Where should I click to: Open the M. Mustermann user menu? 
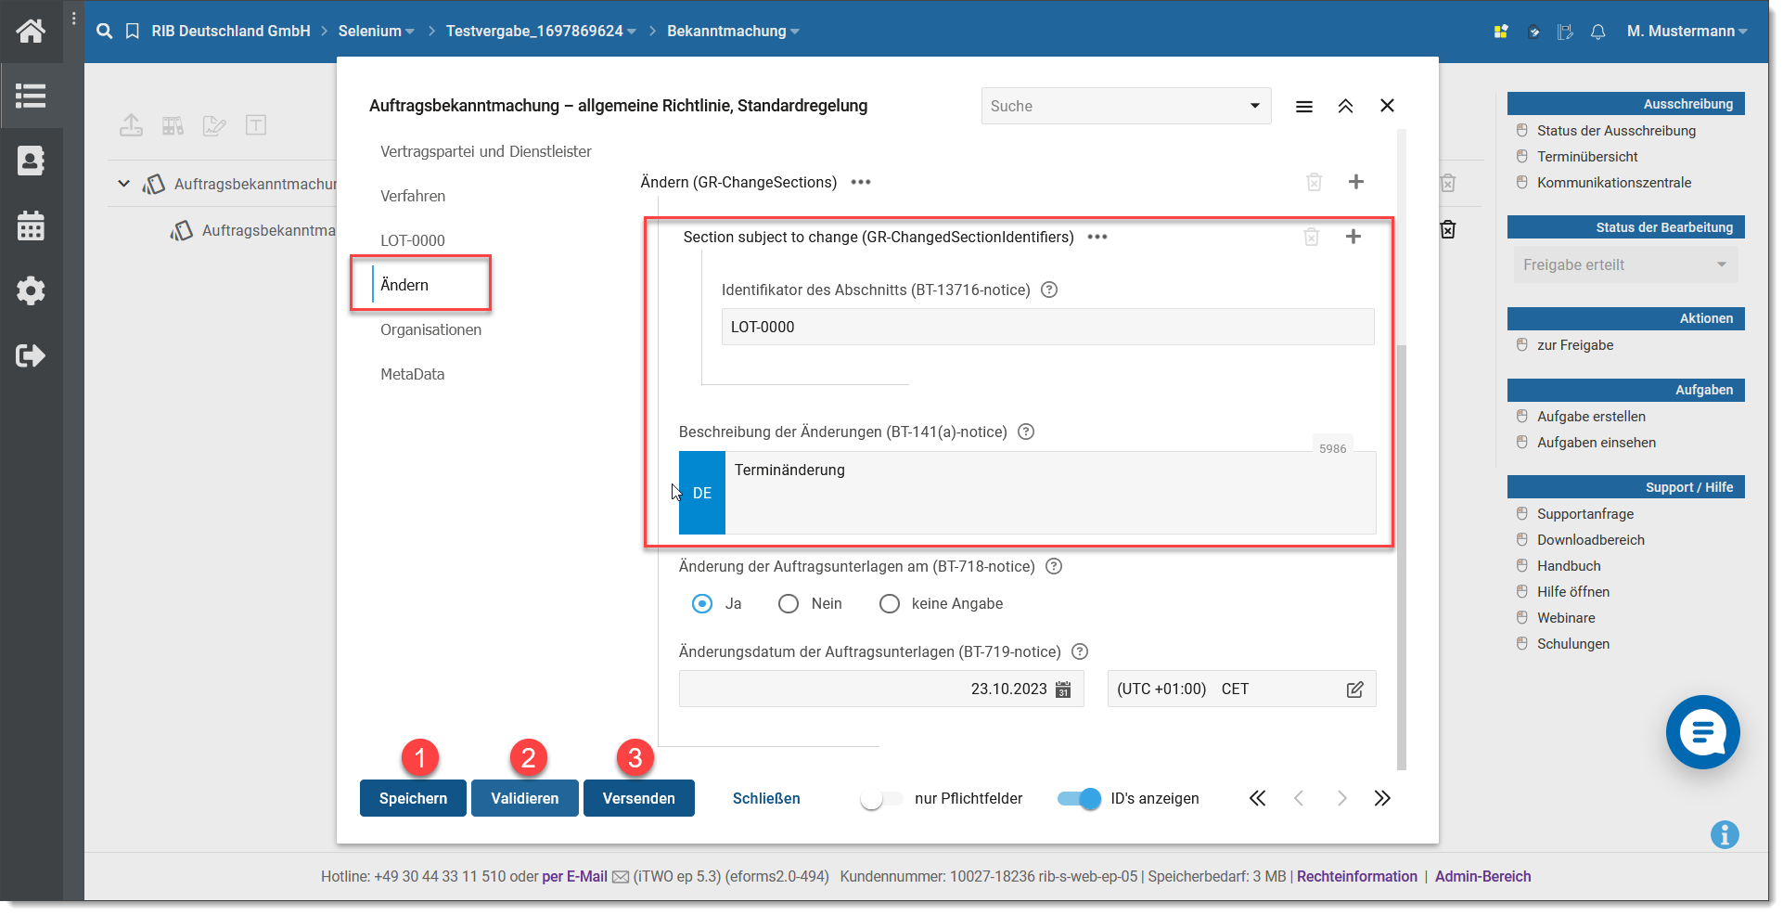[x=1687, y=32]
